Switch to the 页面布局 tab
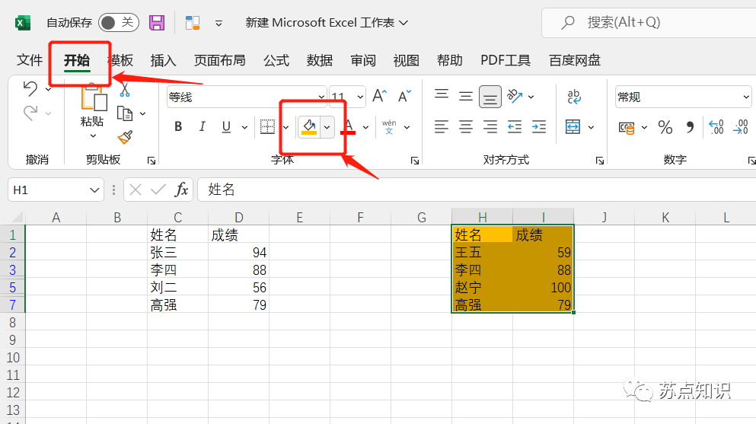The width and height of the screenshot is (756, 424). 220,60
